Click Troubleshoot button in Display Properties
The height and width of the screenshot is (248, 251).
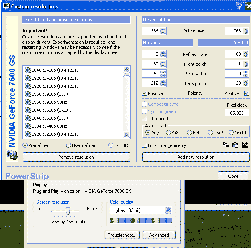122,235
